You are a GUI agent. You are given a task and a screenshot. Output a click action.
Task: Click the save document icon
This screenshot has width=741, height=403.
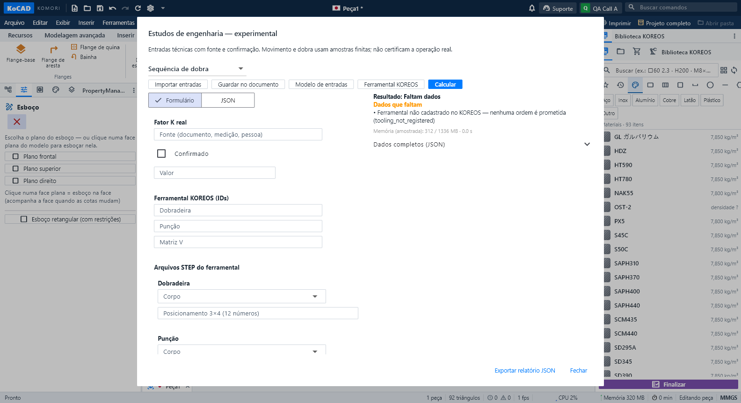click(100, 8)
